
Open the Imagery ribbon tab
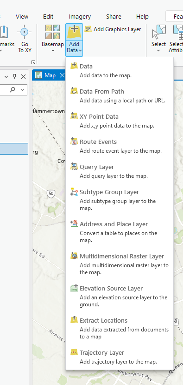click(80, 17)
